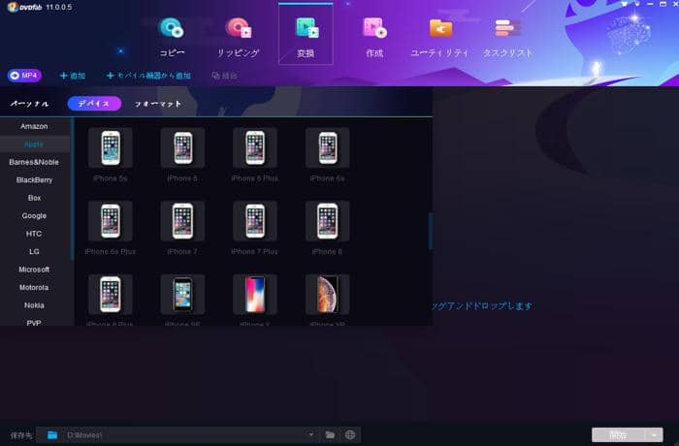Image resolution: width=679 pixels, height=446 pixels.
Task: Open the ユーティリティ (Utilities) module
Action: pos(439,37)
